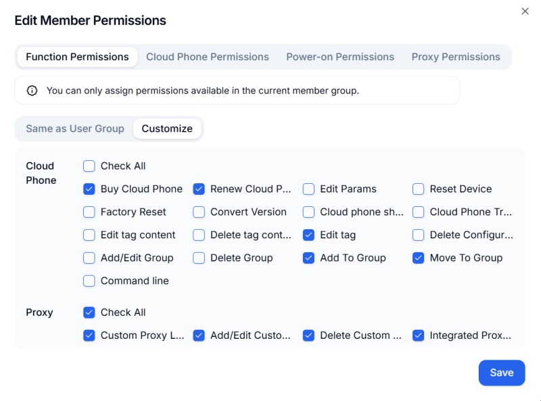Enable the Reset Device permission
This screenshot has height=401, width=541.
pos(418,189)
